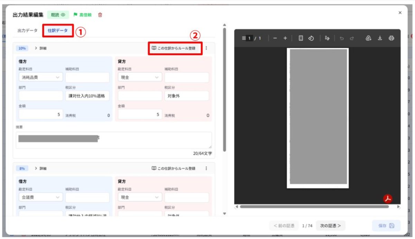Screen dimensions: 415x239
Task: Click the 1 / 74 voucher counter
Action: point(307,226)
